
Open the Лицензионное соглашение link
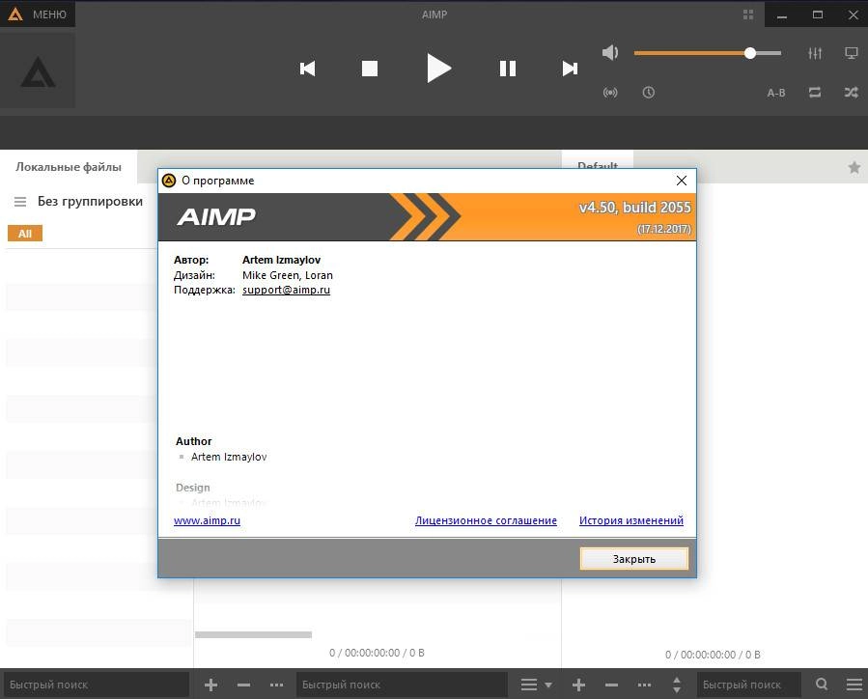pos(486,520)
